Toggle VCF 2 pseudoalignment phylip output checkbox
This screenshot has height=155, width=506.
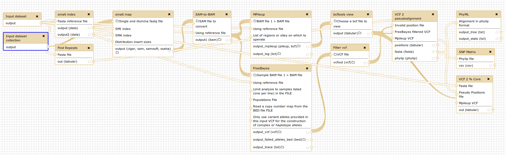(433, 58)
